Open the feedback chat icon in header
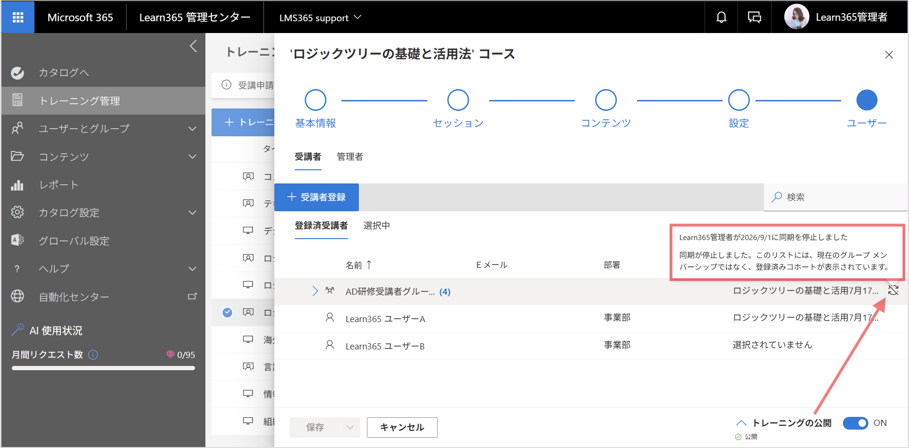 (x=755, y=17)
